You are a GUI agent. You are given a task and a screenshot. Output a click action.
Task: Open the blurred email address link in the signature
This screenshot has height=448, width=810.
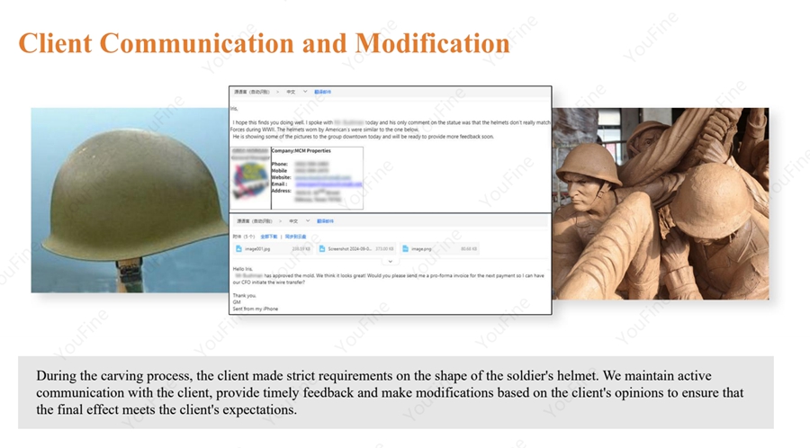point(328,184)
